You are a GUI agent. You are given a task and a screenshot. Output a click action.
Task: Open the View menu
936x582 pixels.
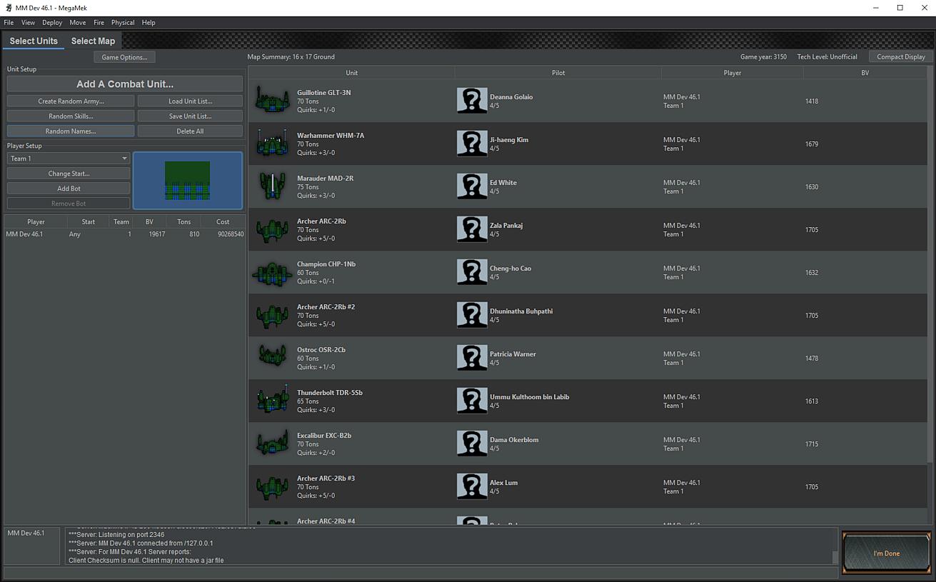click(28, 23)
